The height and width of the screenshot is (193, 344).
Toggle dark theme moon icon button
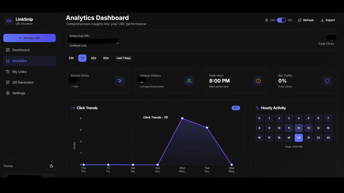tap(52, 166)
